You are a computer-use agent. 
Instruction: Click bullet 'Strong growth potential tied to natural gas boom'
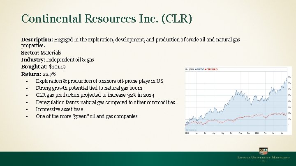tap(89, 88)
